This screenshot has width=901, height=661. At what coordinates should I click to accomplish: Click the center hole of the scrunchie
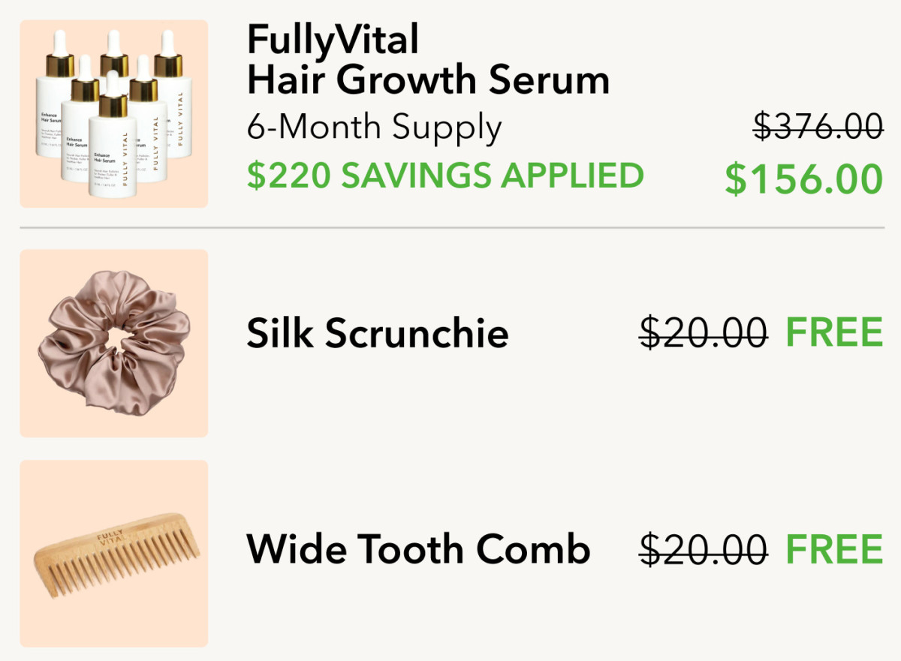click(x=112, y=341)
